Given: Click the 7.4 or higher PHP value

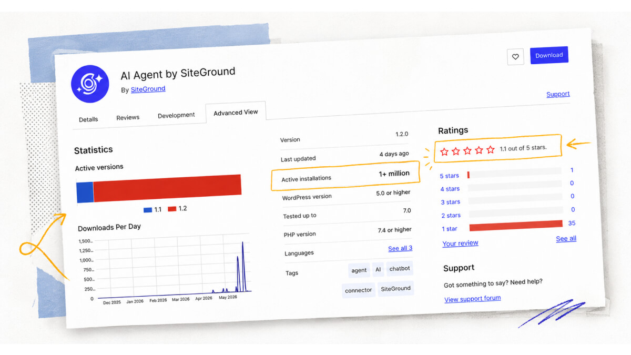Looking at the screenshot, I should [395, 230].
